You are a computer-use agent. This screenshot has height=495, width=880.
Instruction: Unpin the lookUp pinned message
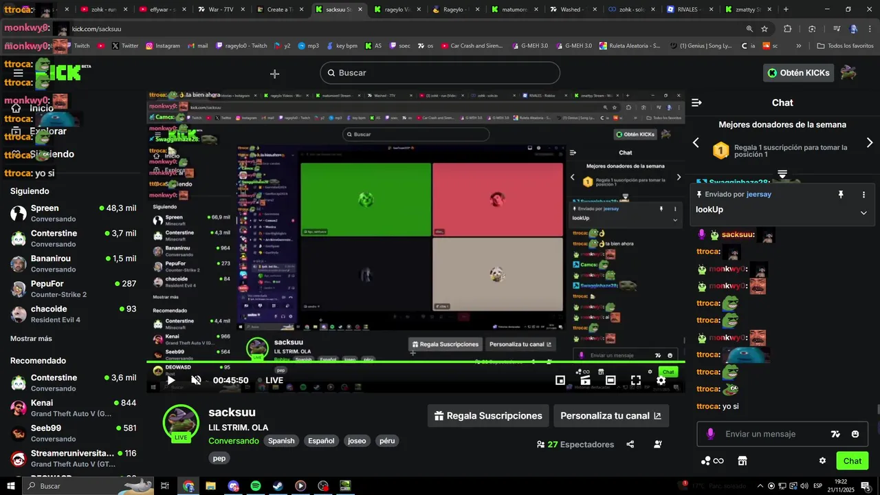click(x=840, y=195)
